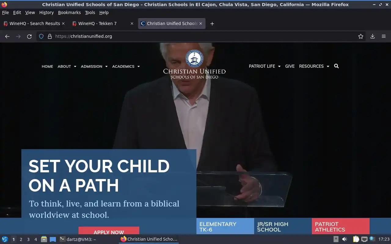Open the Edit menu
The image size is (391, 244).
[17, 13]
